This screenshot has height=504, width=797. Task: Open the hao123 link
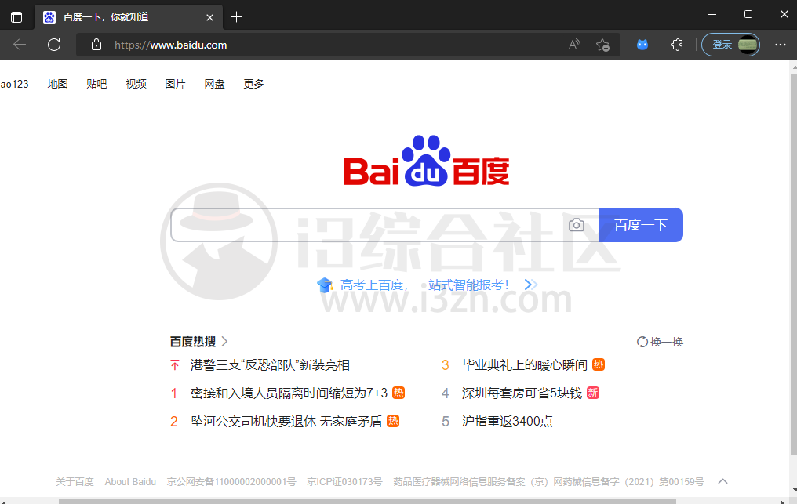(x=14, y=84)
